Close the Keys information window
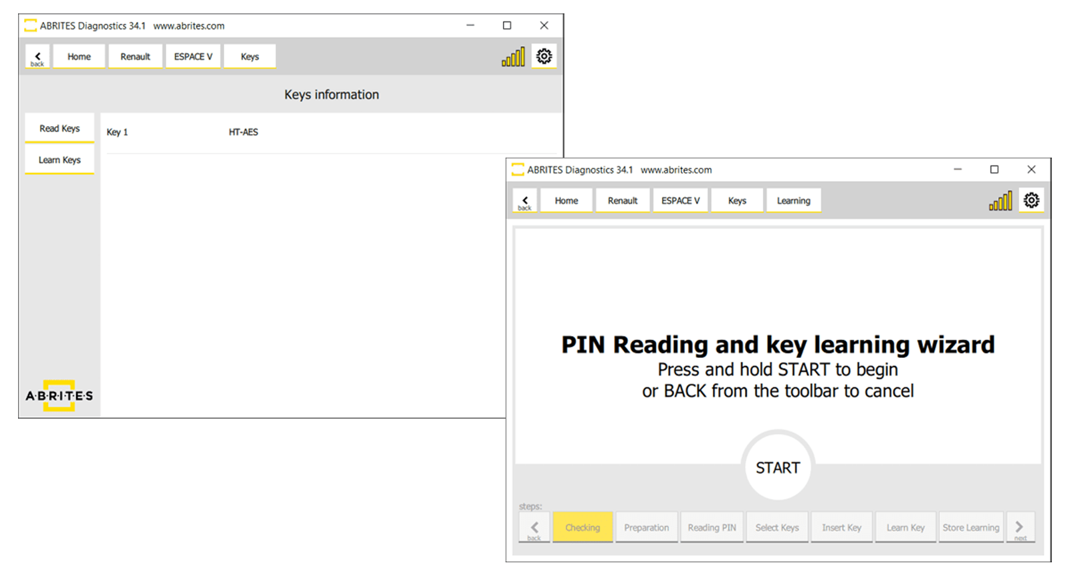Image resolution: width=1070 pixels, height=575 pixels. point(544,25)
